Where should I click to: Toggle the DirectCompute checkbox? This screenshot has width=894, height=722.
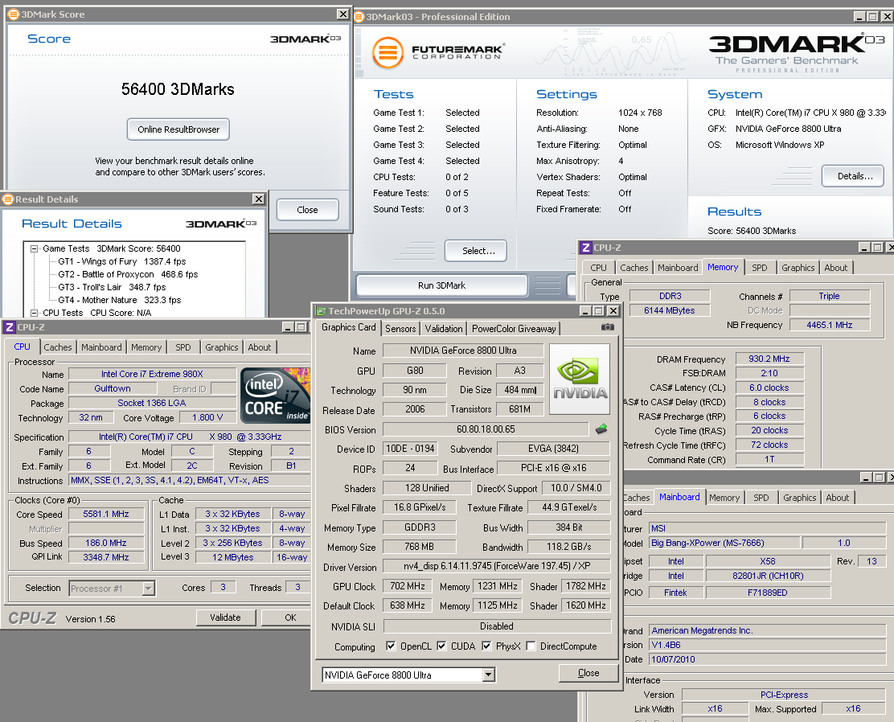tap(531, 646)
